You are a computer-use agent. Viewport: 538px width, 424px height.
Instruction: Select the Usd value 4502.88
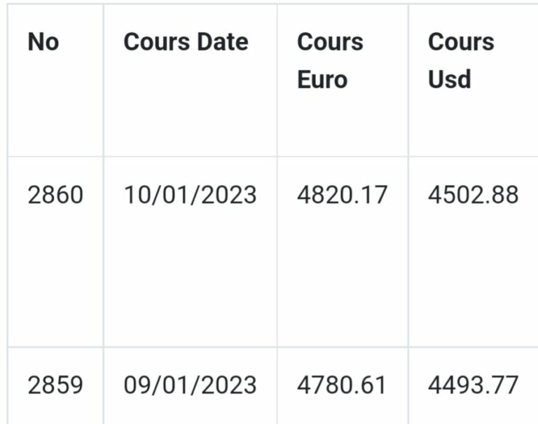(x=473, y=195)
